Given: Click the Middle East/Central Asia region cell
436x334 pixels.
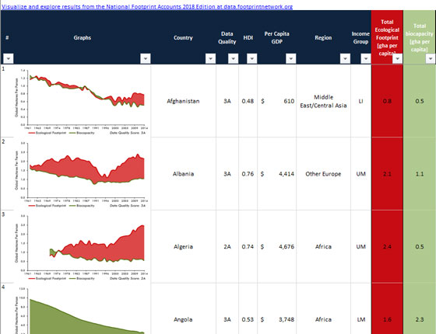Looking at the screenshot, I should tap(323, 101).
